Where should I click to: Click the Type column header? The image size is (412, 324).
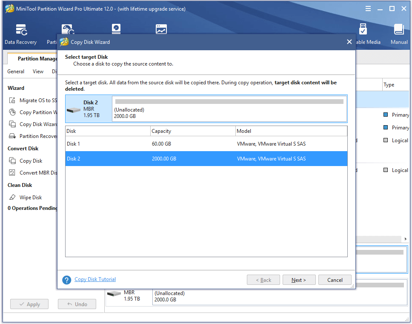point(396,85)
